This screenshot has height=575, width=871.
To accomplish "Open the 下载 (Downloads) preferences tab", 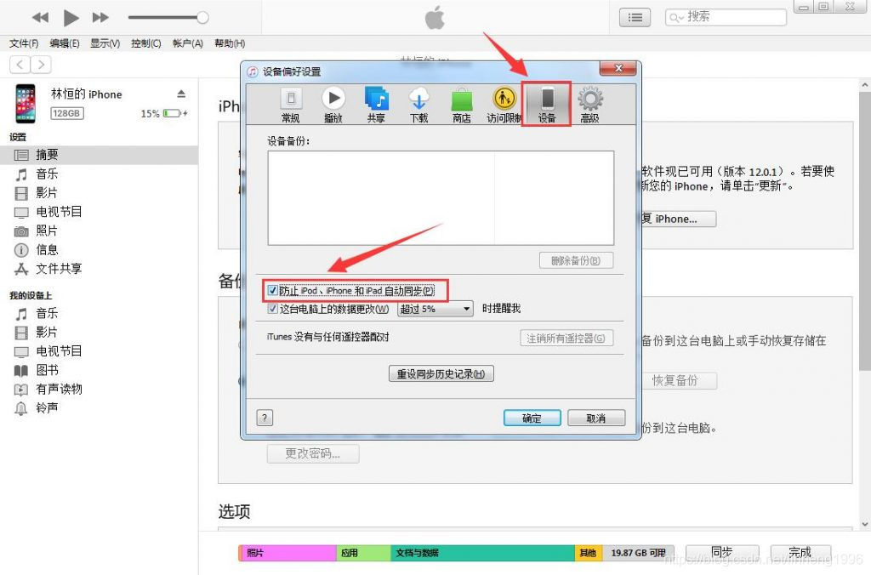I will (418, 105).
